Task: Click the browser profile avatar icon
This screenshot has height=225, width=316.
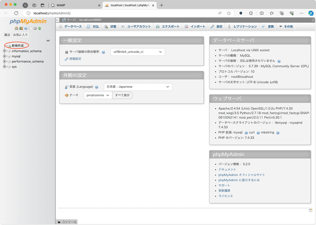Action: pos(25,5)
